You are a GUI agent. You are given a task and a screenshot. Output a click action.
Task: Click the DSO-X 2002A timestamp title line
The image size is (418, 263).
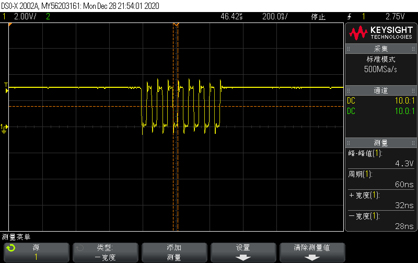point(80,6)
